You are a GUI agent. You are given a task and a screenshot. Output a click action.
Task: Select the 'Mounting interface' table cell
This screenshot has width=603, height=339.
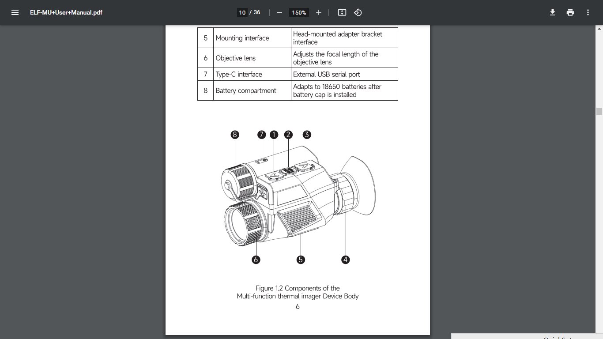(x=252, y=38)
